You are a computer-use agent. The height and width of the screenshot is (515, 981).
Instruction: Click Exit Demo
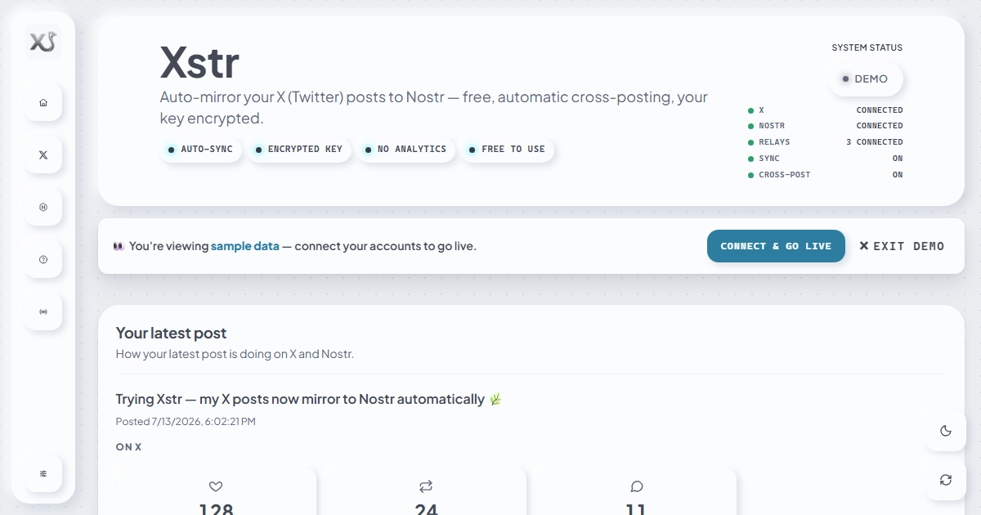[x=902, y=246]
